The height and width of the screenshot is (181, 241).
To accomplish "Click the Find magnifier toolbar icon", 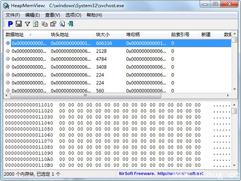I will click(62, 24).
